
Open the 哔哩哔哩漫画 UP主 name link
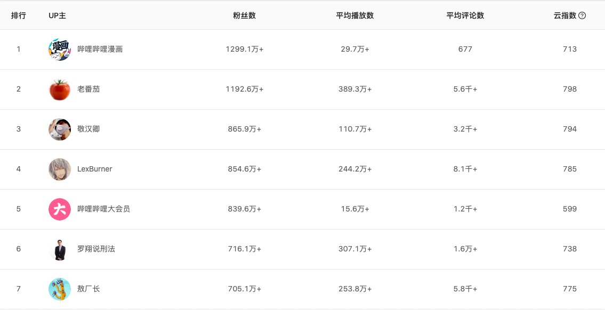pos(100,50)
